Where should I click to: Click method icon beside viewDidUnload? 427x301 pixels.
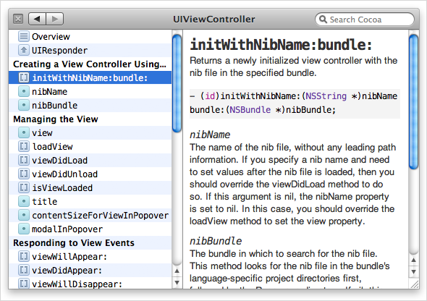[x=24, y=174]
